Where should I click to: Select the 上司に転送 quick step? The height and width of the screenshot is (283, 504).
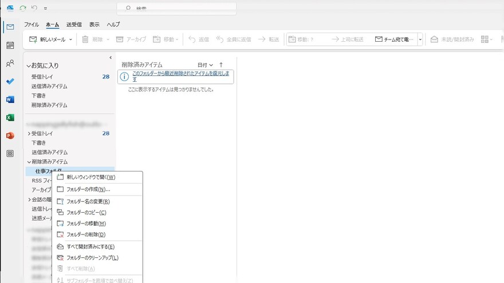click(348, 39)
